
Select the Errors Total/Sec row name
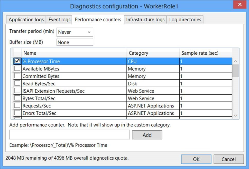pos(74,113)
